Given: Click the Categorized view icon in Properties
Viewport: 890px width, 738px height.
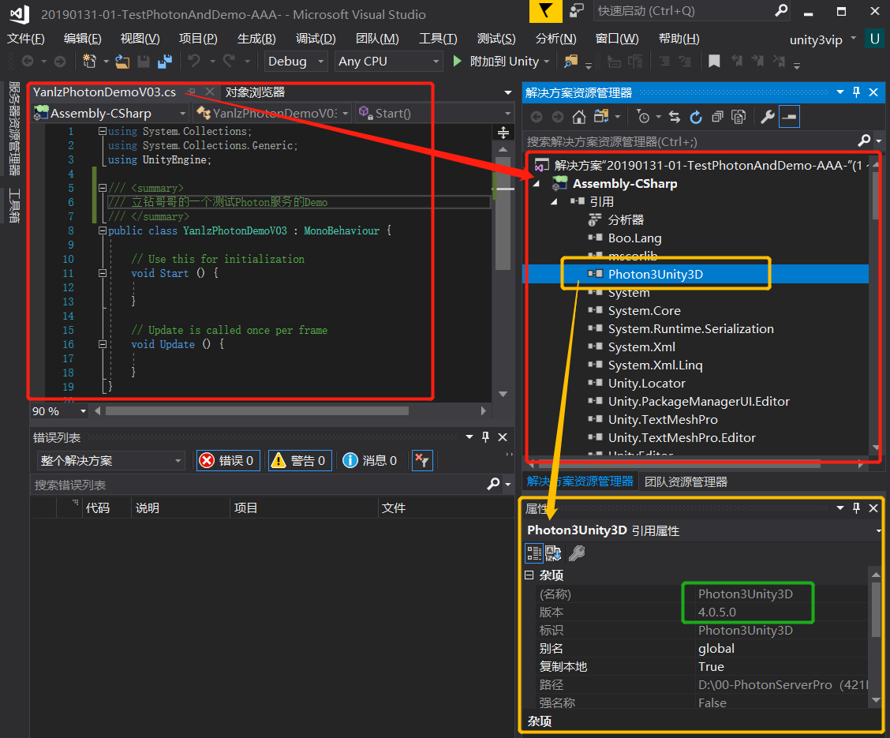Looking at the screenshot, I should (534, 553).
